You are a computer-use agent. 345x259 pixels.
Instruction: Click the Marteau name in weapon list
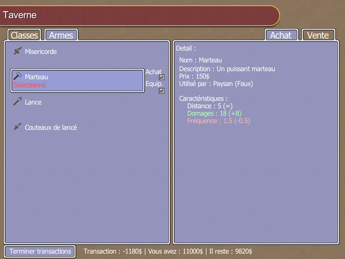click(x=36, y=77)
